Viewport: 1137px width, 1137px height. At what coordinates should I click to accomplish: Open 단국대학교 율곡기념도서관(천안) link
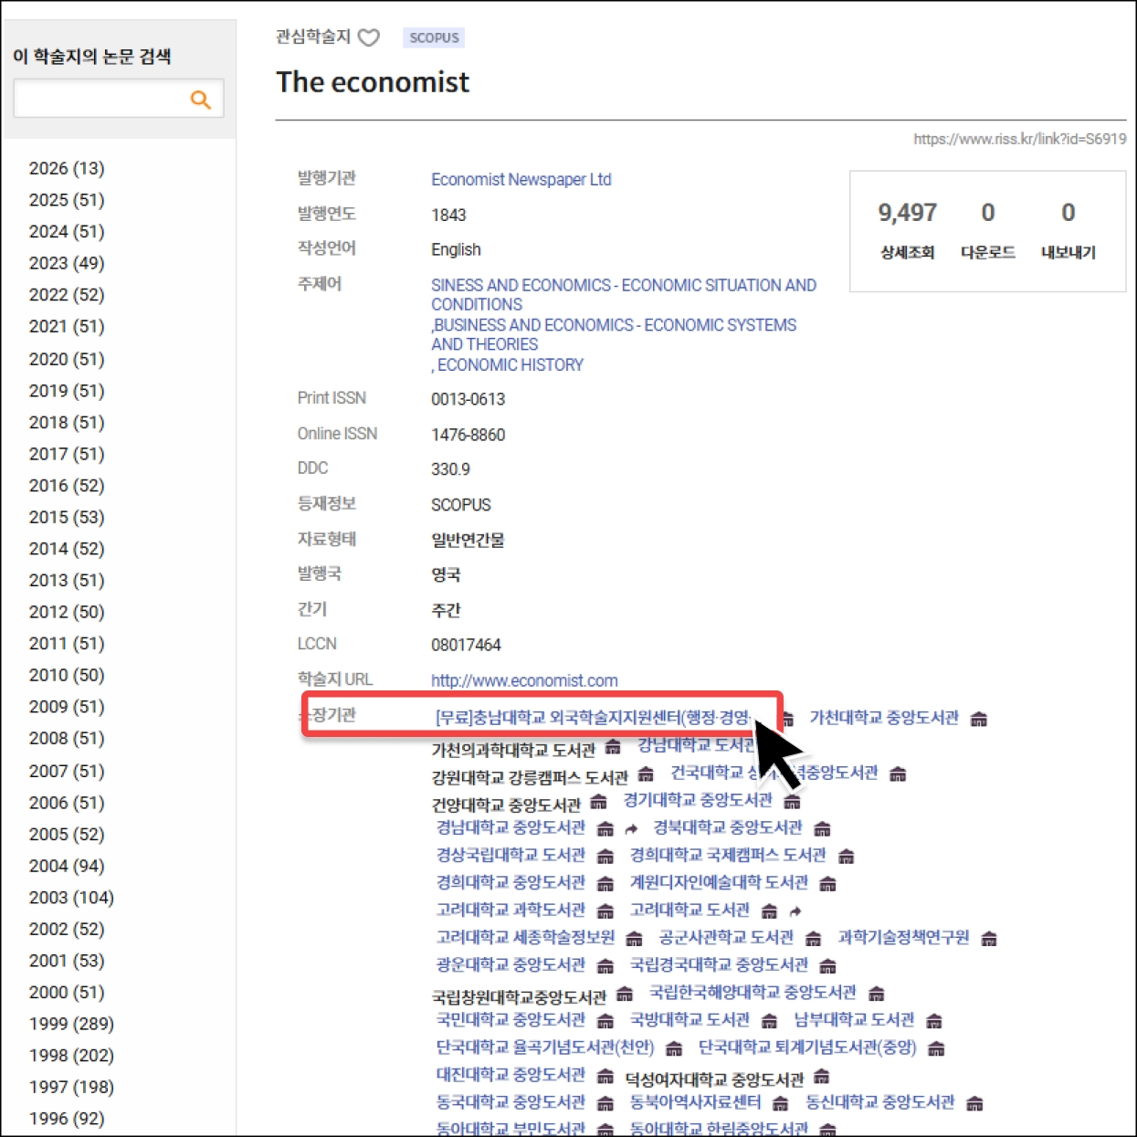tap(545, 1047)
